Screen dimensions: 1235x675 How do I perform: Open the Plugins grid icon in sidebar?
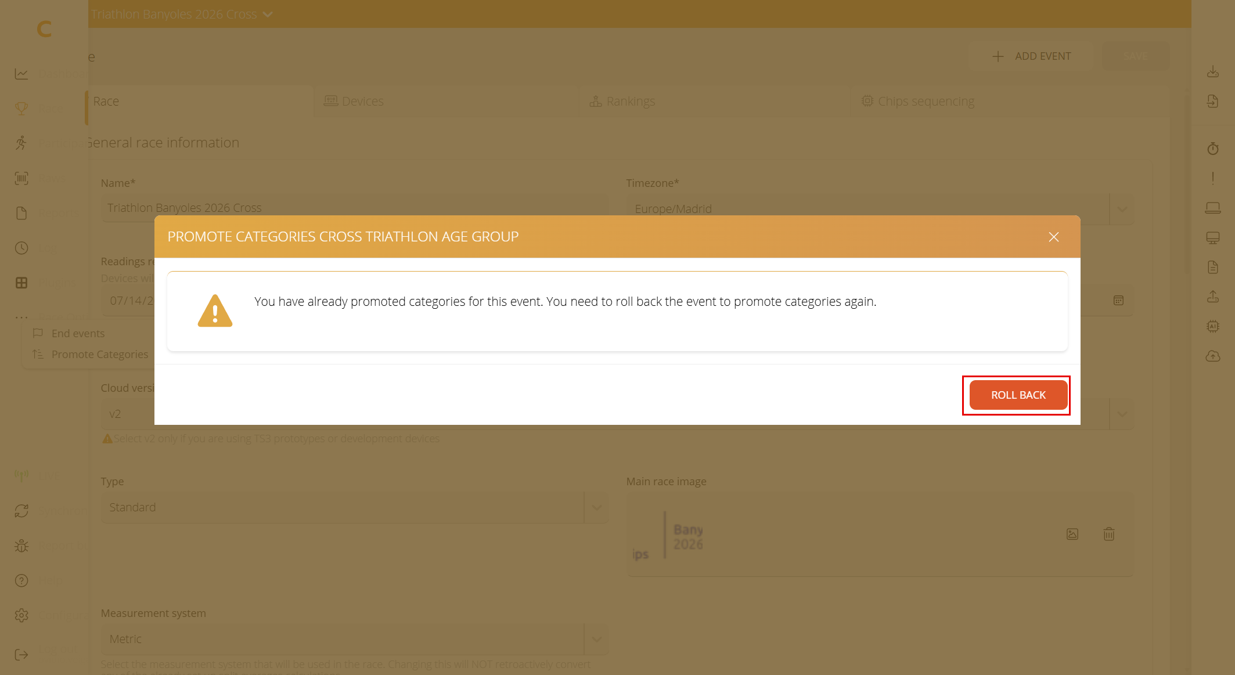[21, 283]
